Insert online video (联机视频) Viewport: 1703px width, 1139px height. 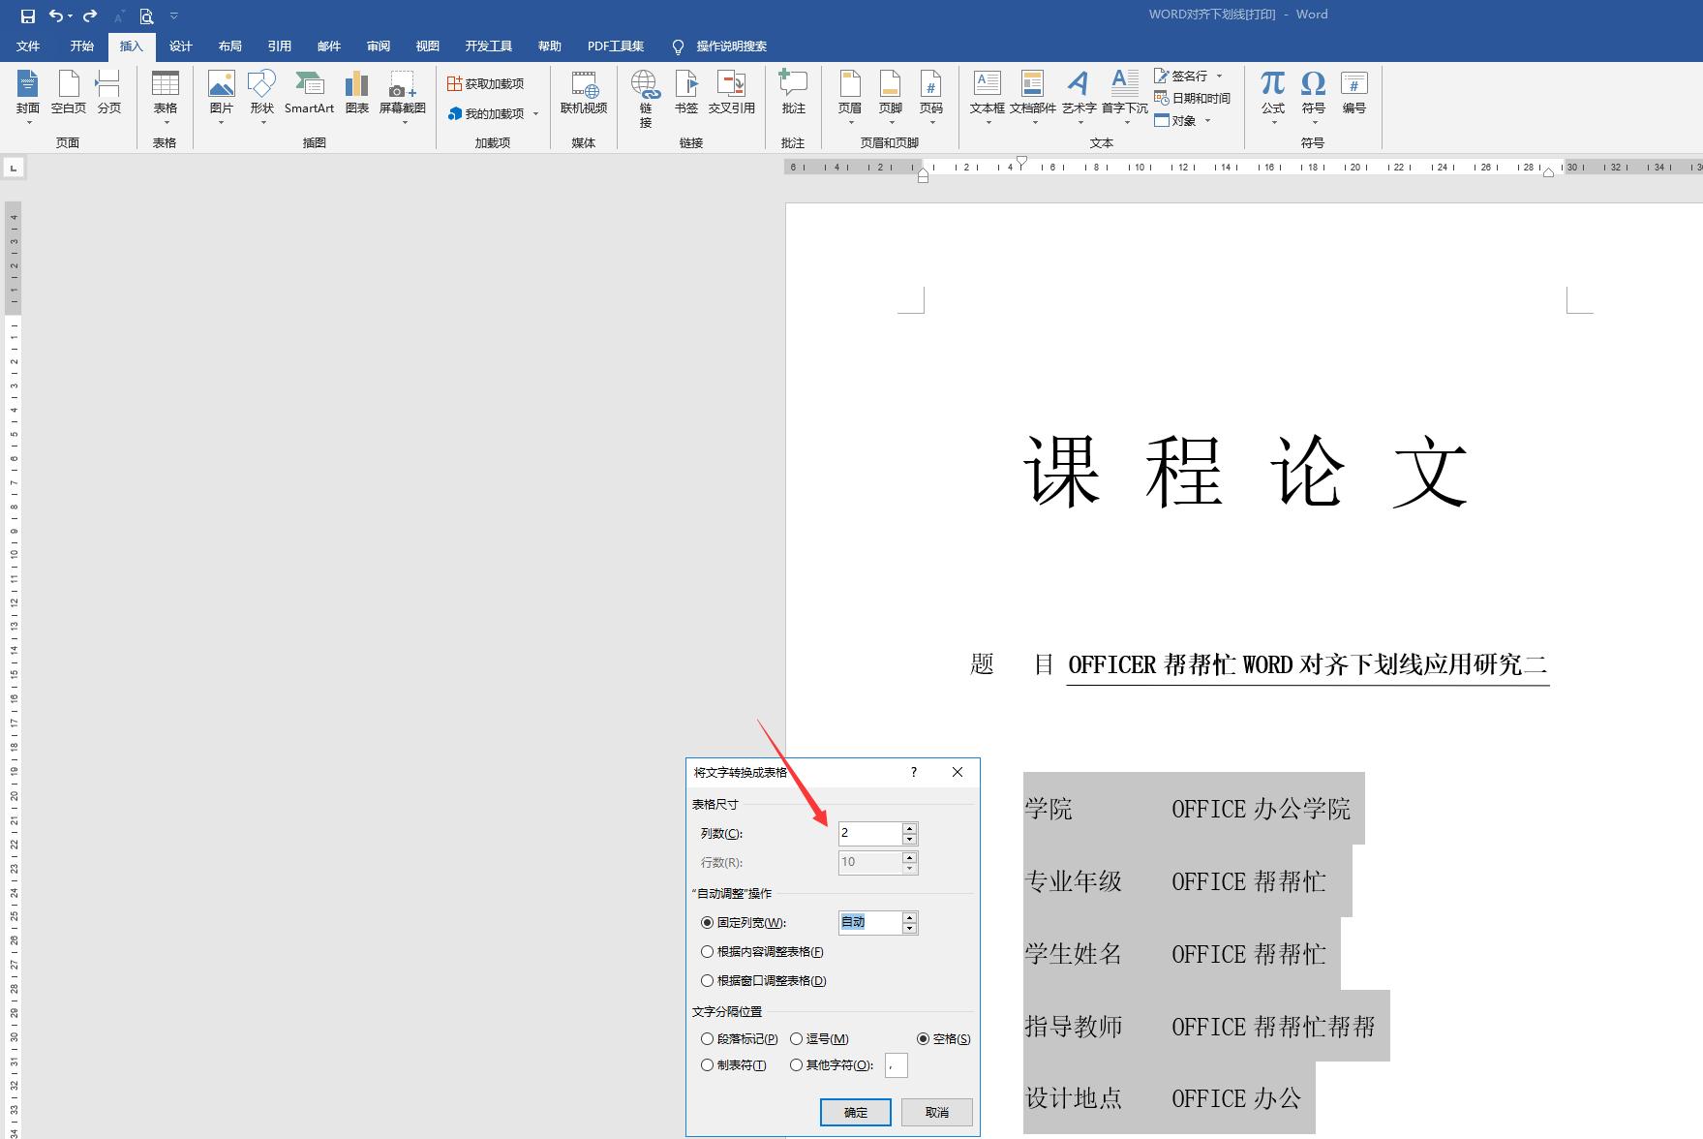pyautogui.click(x=584, y=93)
